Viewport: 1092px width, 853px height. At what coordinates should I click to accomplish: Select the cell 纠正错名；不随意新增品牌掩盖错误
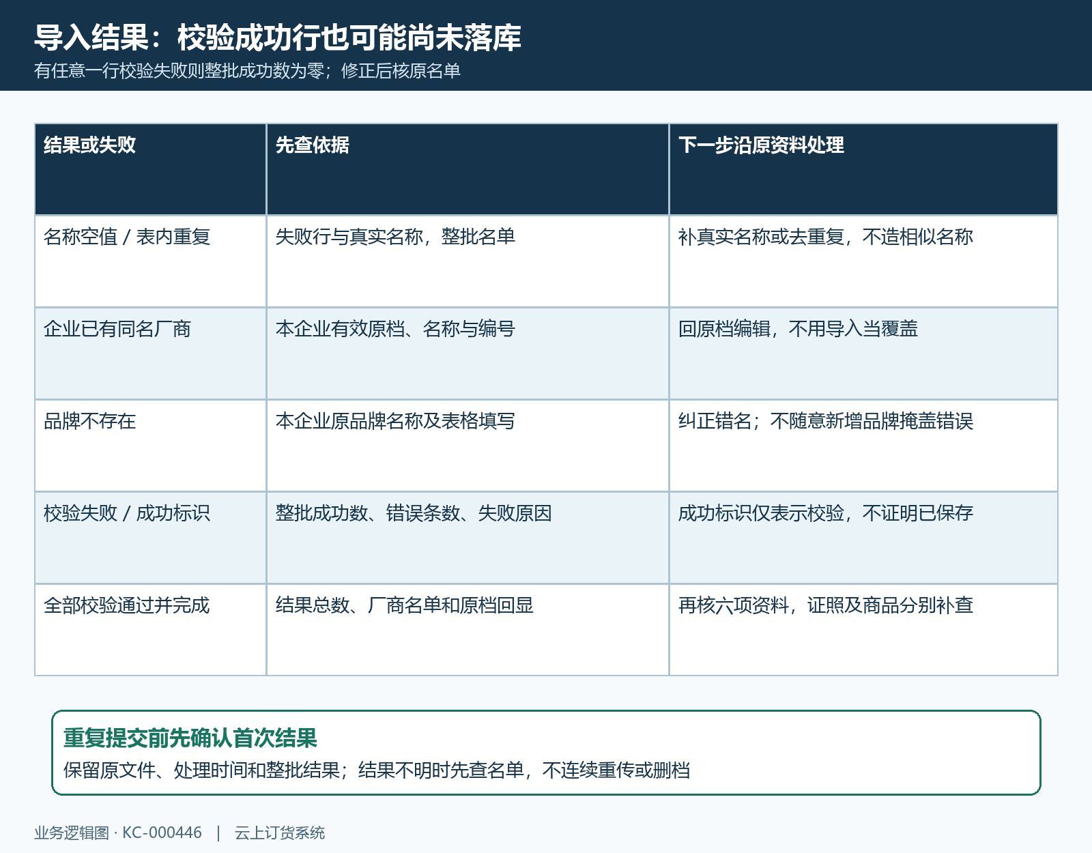[863, 446]
